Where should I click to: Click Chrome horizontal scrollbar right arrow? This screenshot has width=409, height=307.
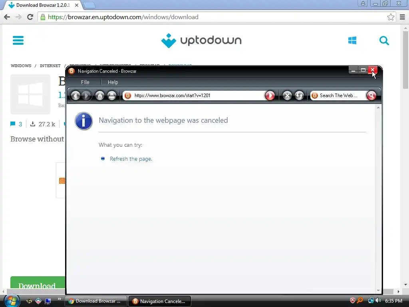(398, 291)
